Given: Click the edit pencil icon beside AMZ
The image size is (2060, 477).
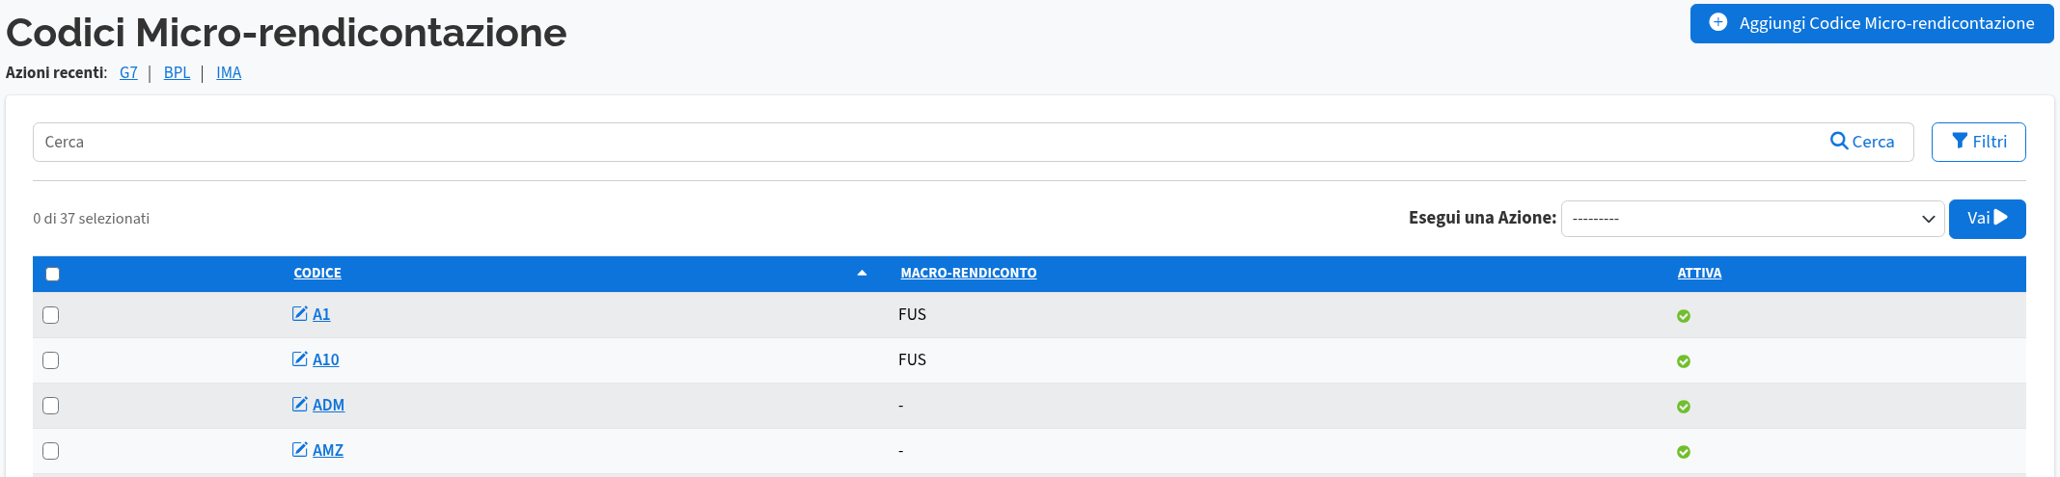Looking at the screenshot, I should click(300, 450).
